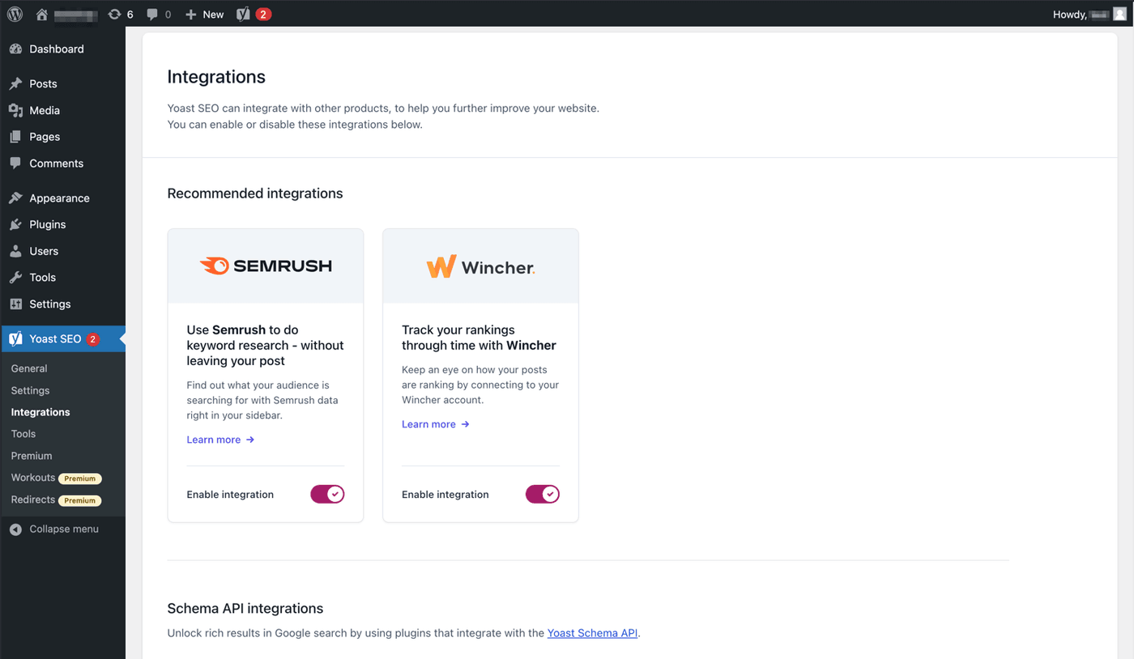Click the comments bubble icon in admin bar
The height and width of the screenshot is (659, 1134).
(x=152, y=15)
